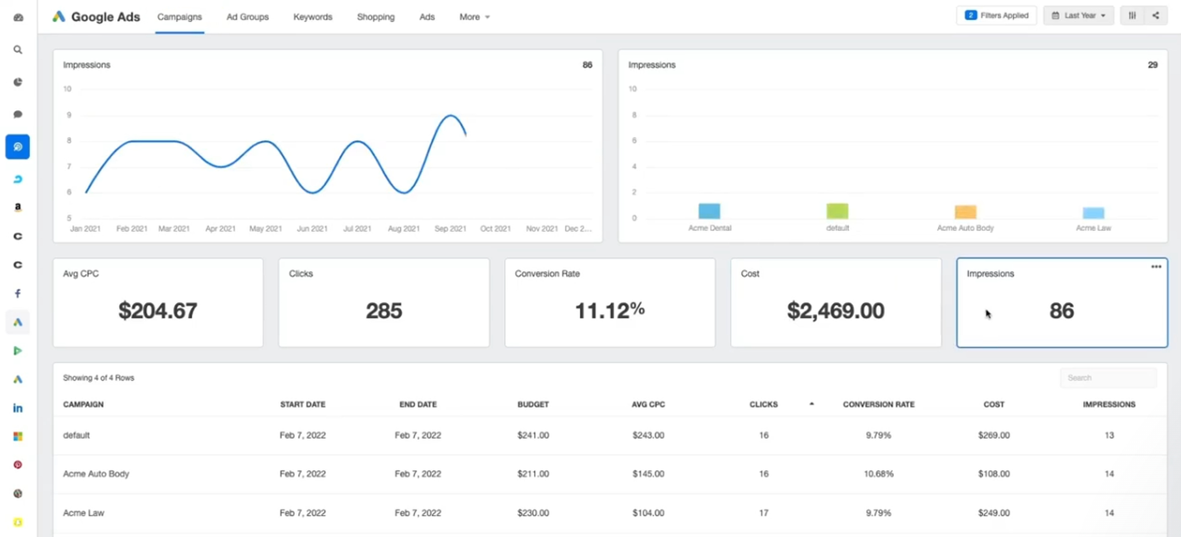Open the Microsoft Ads sidebar icon
This screenshot has width=1181, height=537.
18,436
